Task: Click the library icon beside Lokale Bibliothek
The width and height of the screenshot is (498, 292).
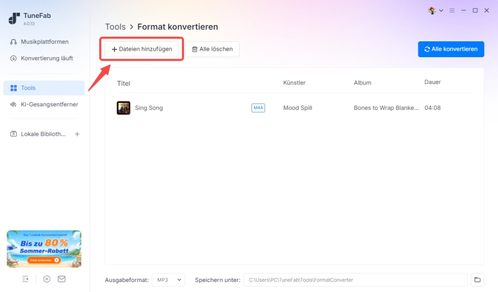Action: tap(13, 134)
